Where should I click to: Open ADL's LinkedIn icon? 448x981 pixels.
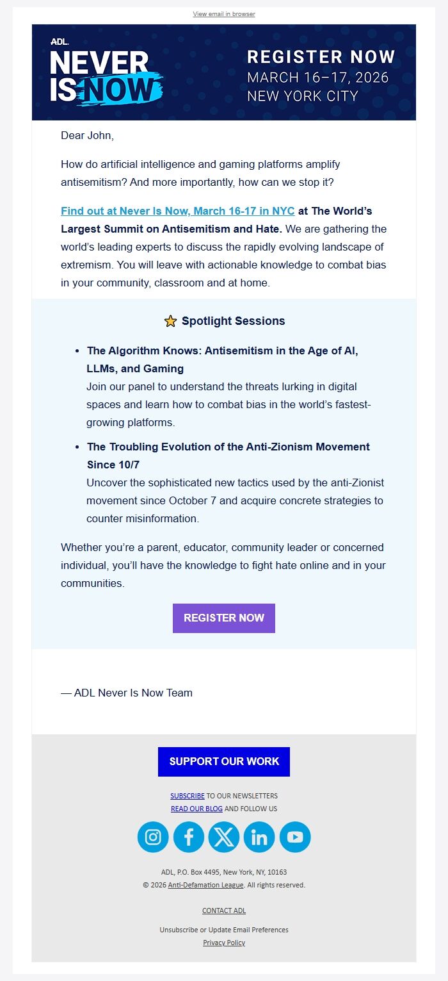pyautogui.click(x=259, y=837)
